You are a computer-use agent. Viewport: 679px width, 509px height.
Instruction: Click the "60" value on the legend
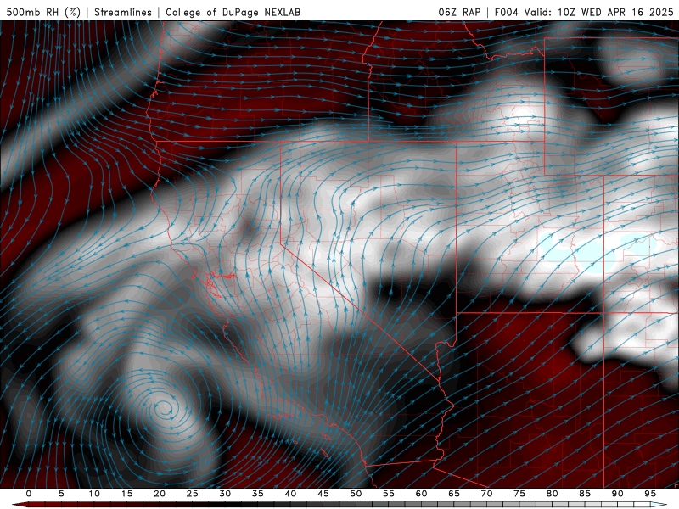pos(421,494)
